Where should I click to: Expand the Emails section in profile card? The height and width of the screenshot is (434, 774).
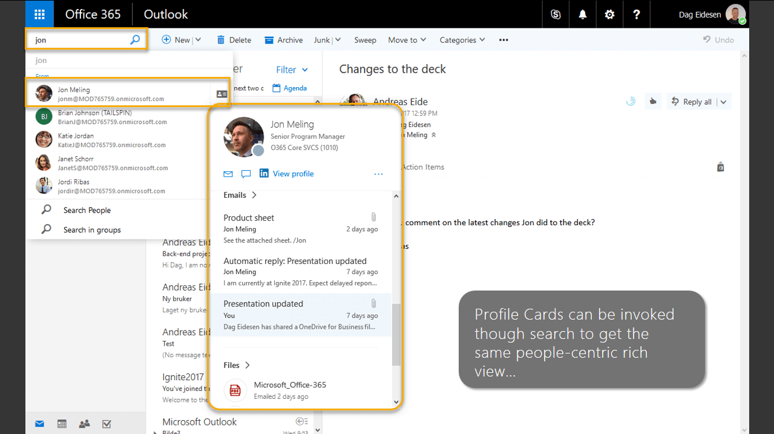click(x=240, y=195)
